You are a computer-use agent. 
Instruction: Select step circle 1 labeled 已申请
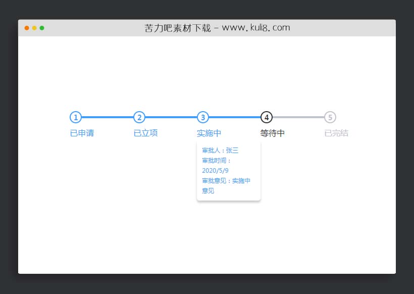[76, 117]
